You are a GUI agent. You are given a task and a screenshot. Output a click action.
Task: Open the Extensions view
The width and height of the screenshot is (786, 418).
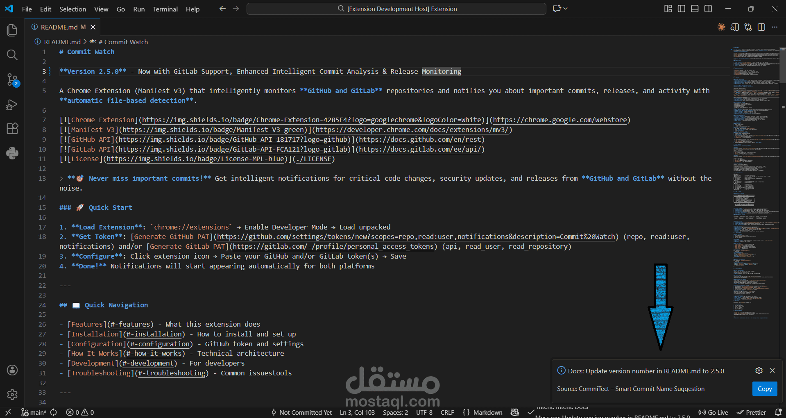coord(12,129)
